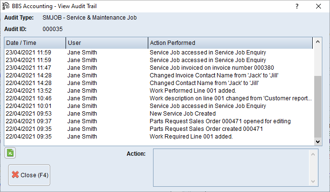Click the Action box scroll up arrow
Viewport: 330px width, 192px height.
coord(314,153)
